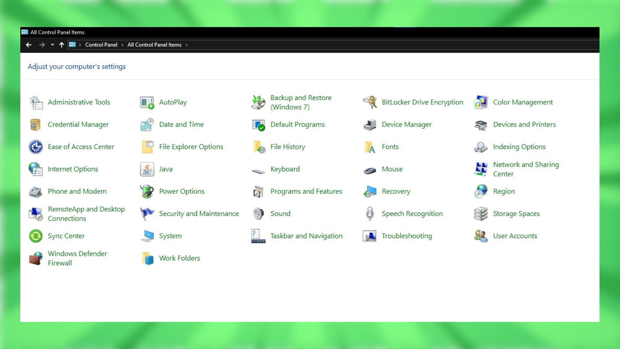Open the Ease of Access Center icon
This screenshot has width=620, height=349.
click(x=36, y=147)
